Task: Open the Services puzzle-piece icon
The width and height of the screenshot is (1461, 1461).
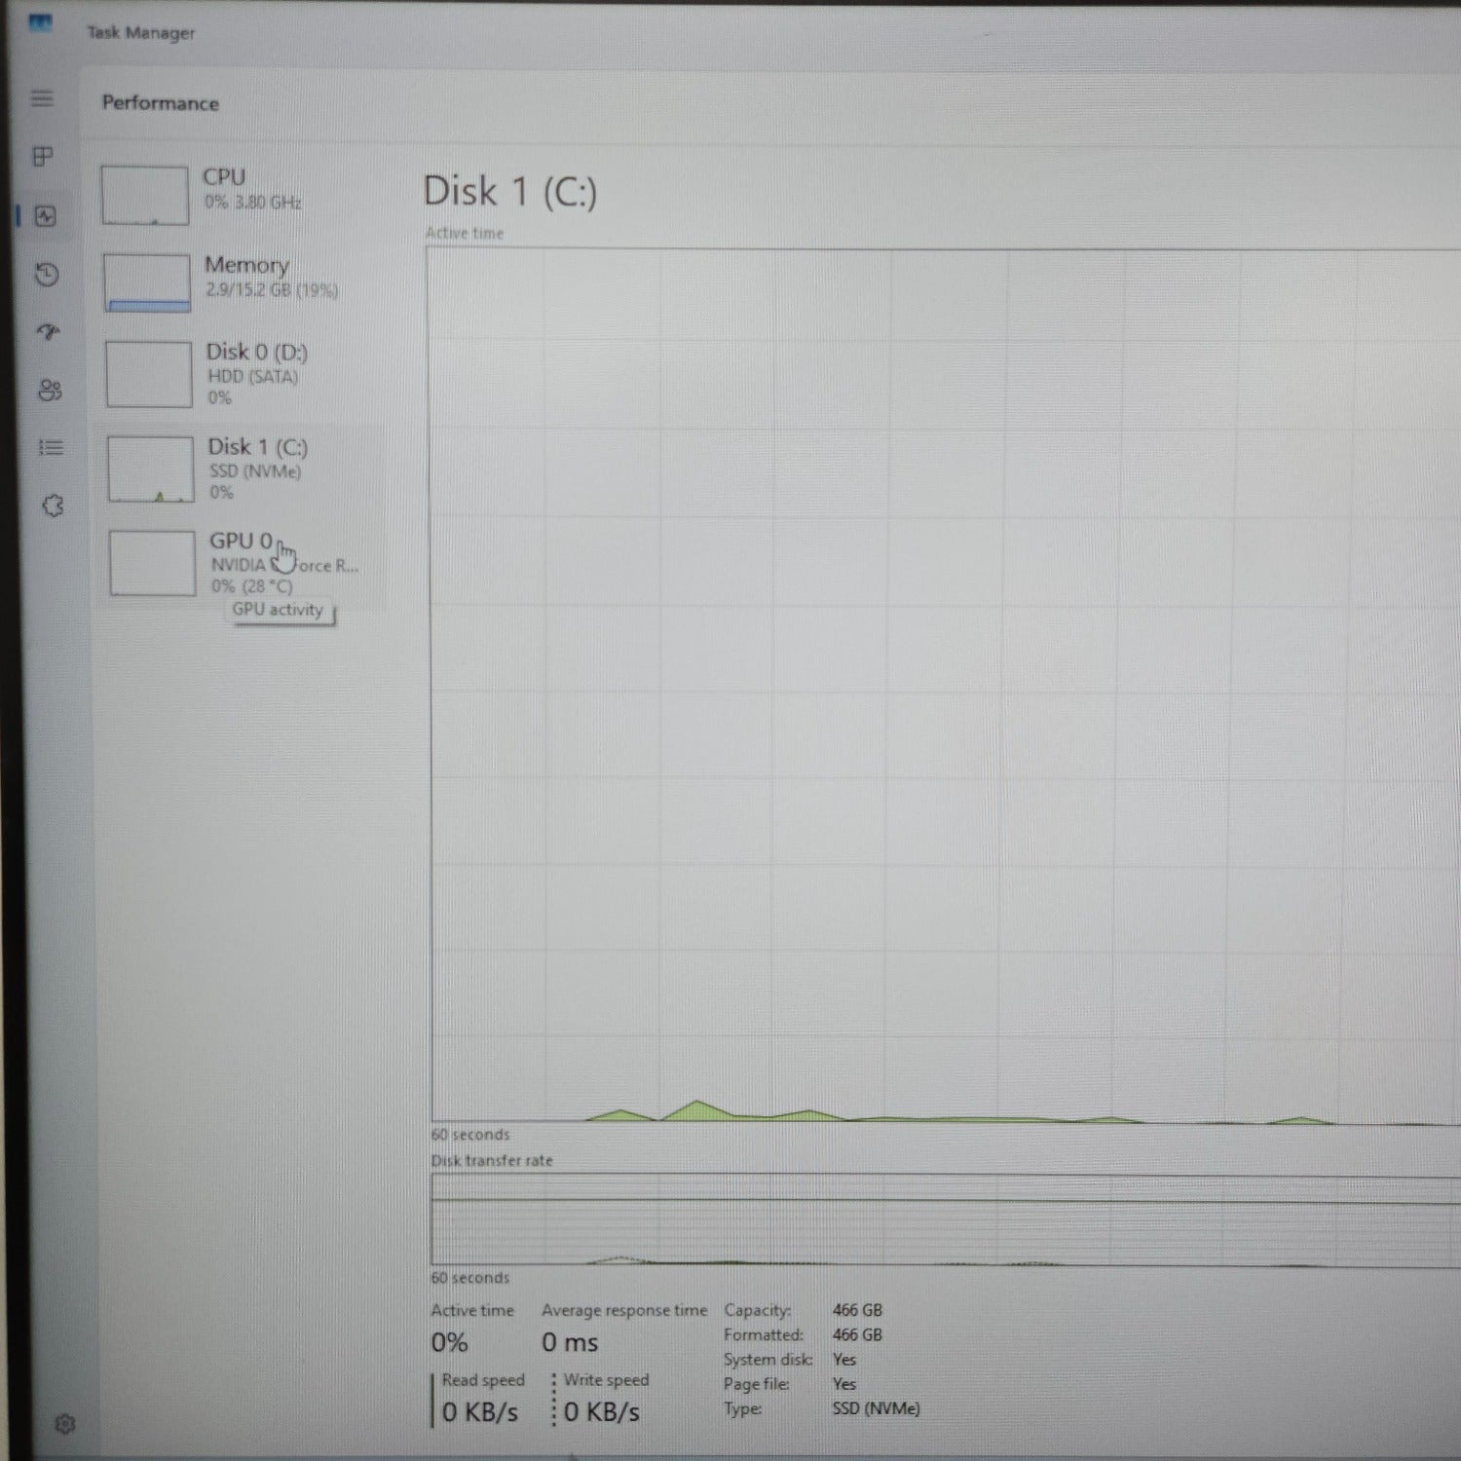Action: pos(53,506)
